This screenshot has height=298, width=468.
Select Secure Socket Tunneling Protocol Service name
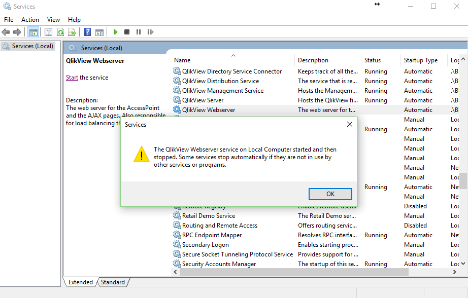238,254
